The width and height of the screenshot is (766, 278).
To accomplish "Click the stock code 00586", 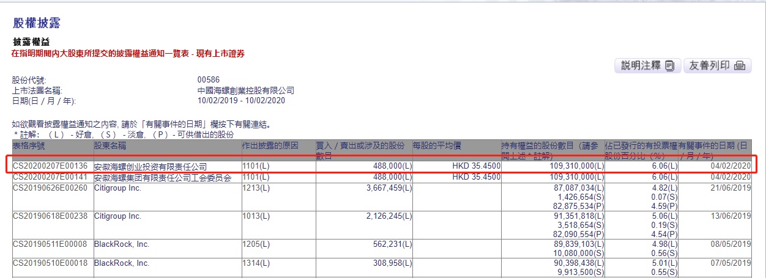I will coord(209,80).
